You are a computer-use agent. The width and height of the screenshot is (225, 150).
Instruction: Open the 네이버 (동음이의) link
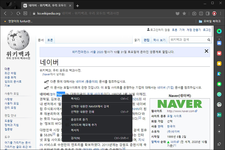coord(87,82)
